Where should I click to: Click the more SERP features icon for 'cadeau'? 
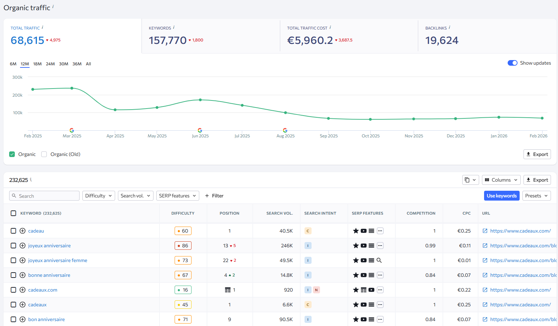coord(380,231)
